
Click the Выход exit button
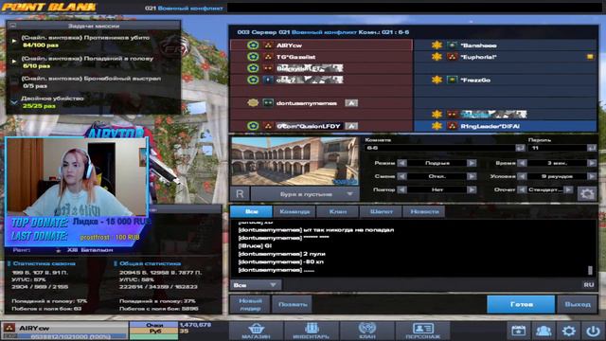pyautogui.click(x=578, y=304)
